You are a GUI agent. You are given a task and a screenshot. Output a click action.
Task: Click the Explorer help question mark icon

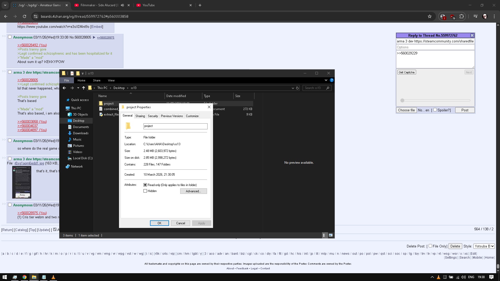[x=332, y=80]
